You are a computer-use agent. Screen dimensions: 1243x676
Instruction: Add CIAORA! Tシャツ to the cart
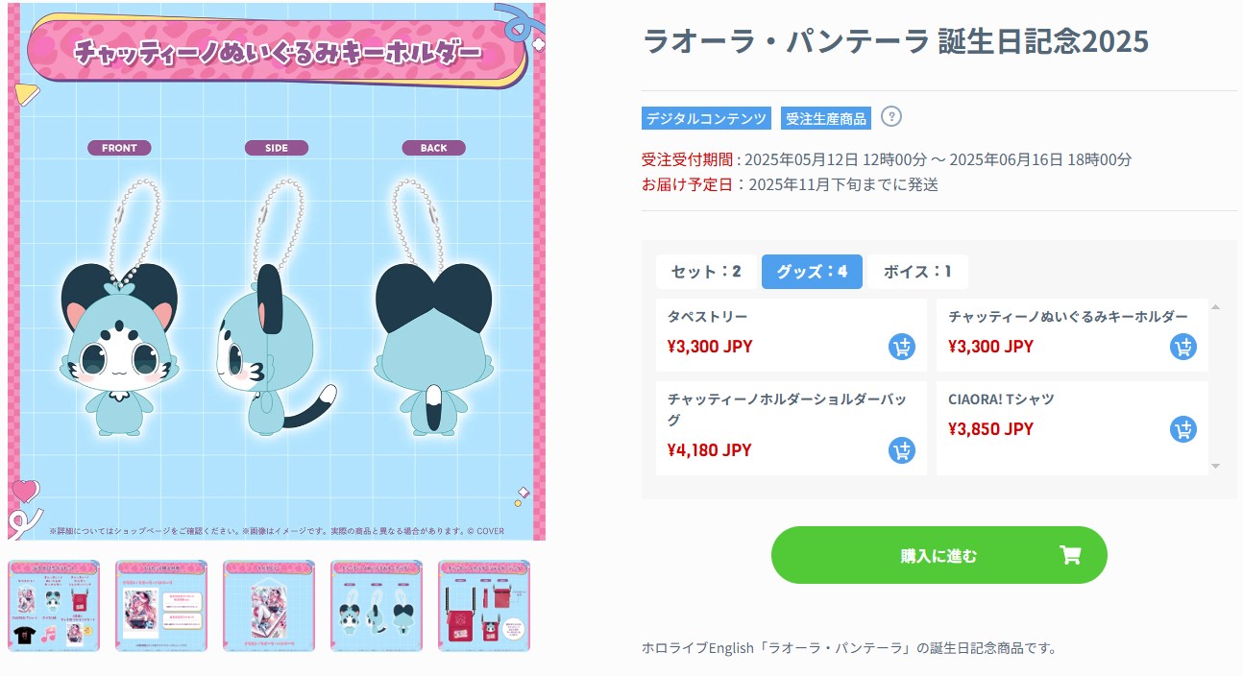[x=1182, y=429]
